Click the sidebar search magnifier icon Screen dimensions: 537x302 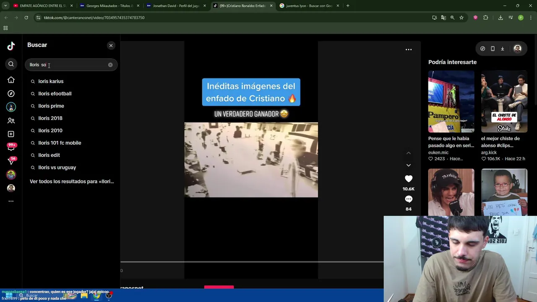pyautogui.click(x=11, y=64)
